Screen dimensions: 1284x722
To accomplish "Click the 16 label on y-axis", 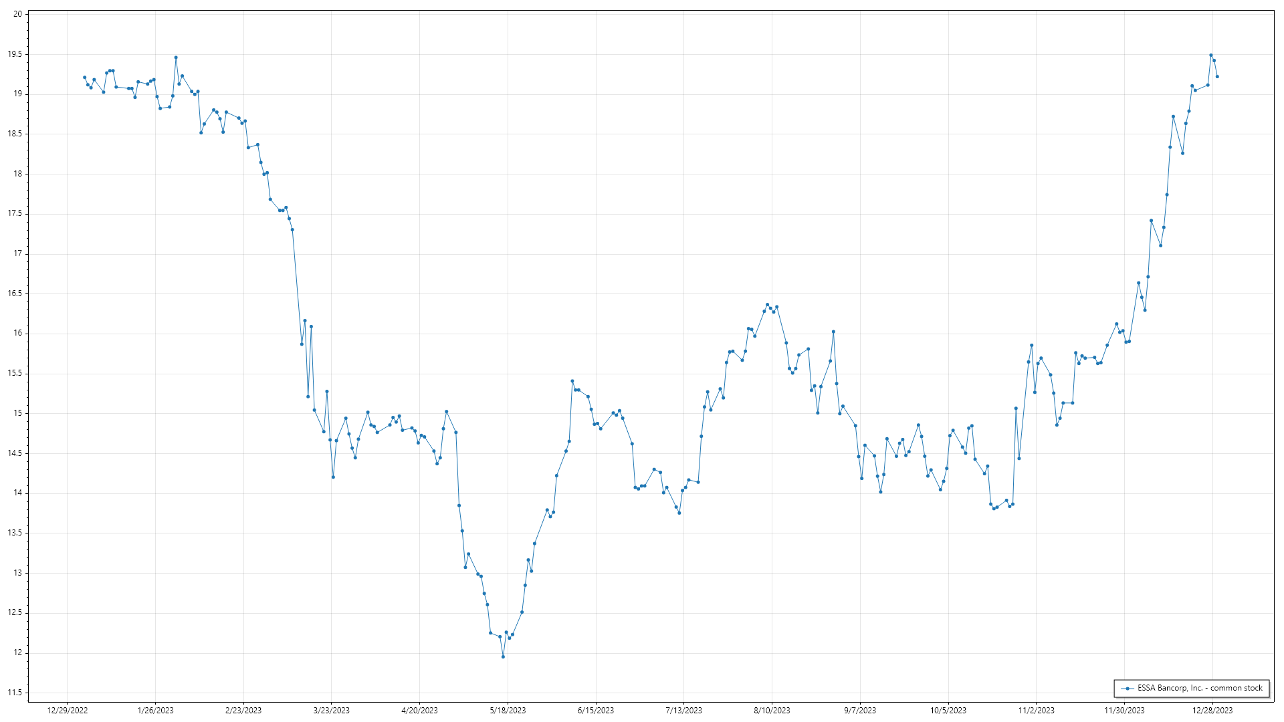I will coord(17,334).
